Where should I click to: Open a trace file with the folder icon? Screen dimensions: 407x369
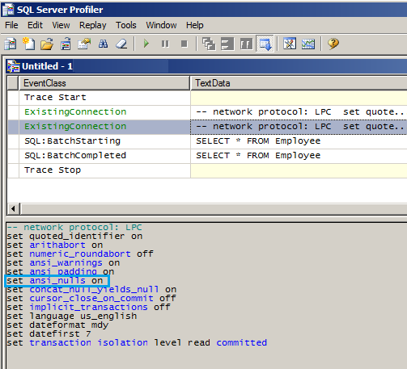[x=47, y=44]
